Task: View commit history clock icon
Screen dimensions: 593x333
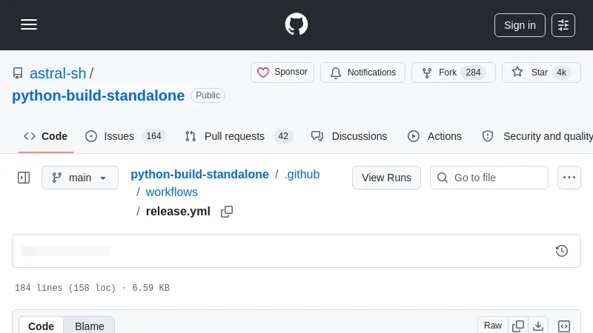Action: tap(562, 251)
